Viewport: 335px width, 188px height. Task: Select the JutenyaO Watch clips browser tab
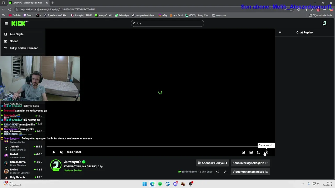[28, 3]
